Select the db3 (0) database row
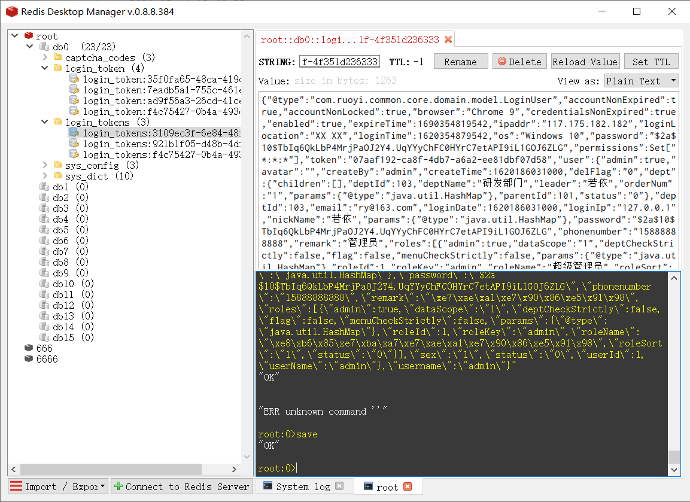 coord(64,208)
